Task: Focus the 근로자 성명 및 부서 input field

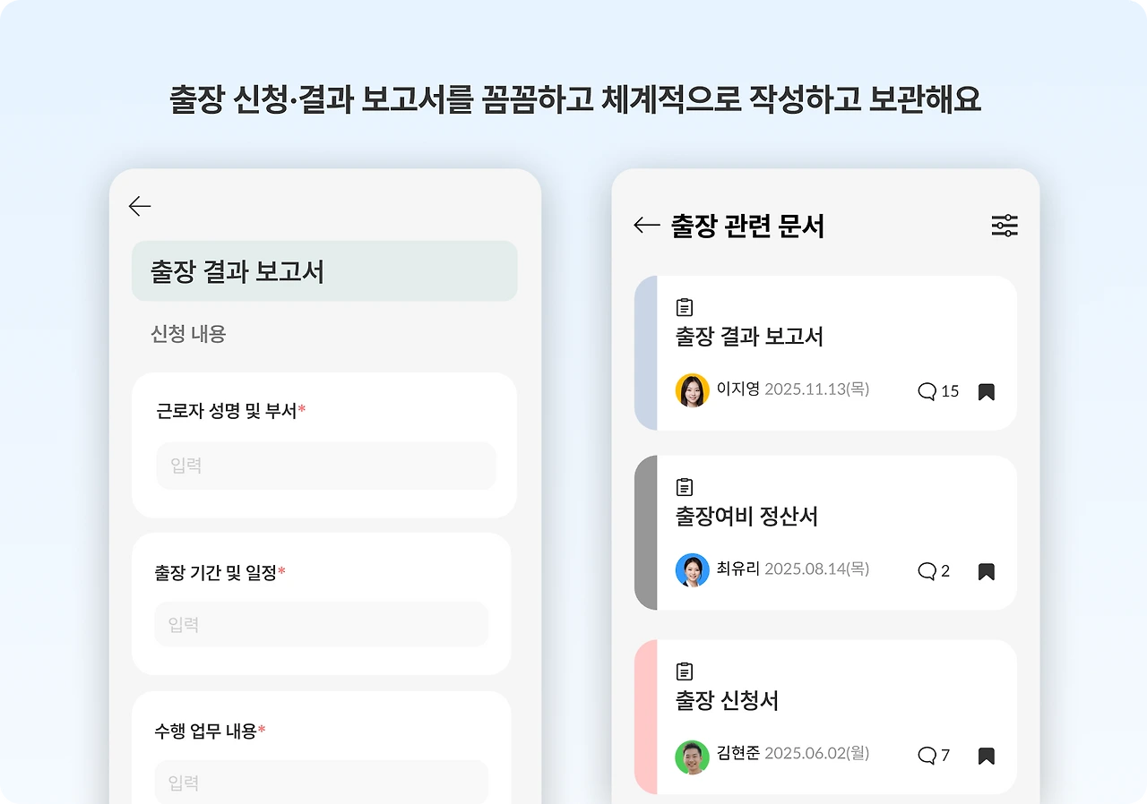Action: click(x=326, y=466)
